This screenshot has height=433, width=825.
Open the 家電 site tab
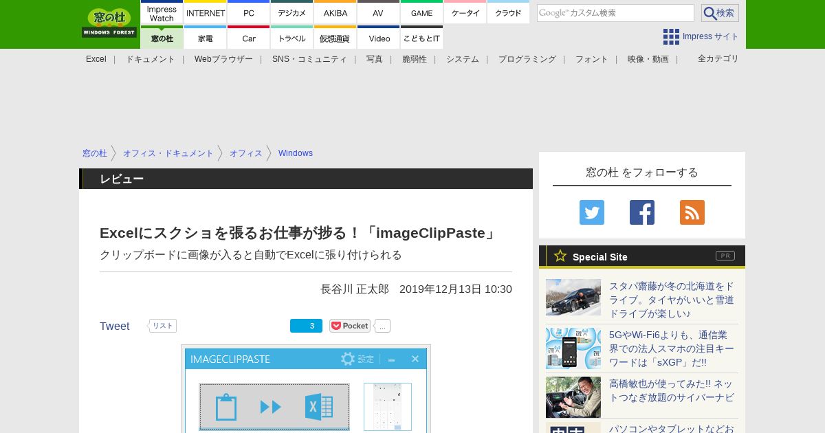click(206, 37)
